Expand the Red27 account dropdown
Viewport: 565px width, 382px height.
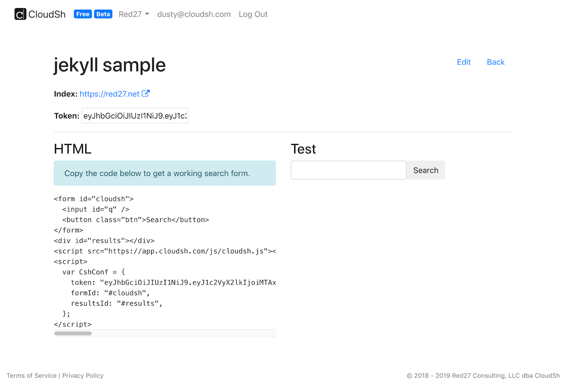[x=134, y=14]
